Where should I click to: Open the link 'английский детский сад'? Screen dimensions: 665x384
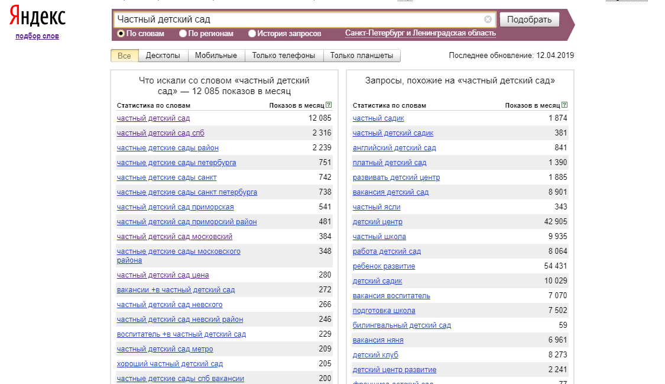394,148
